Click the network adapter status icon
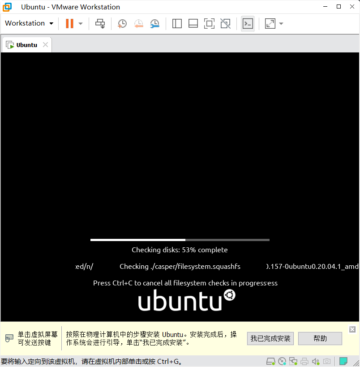Image resolution: width=360 pixels, height=367 pixels. point(293,361)
